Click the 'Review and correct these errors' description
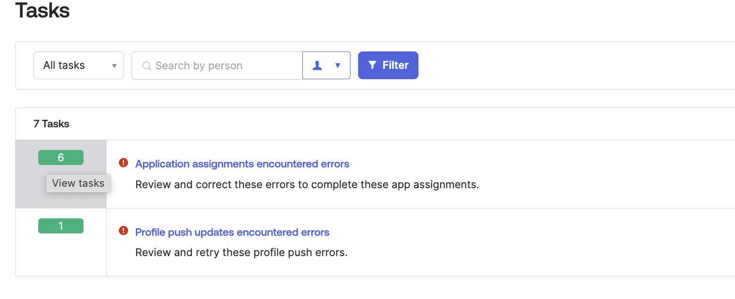 coord(307,184)
